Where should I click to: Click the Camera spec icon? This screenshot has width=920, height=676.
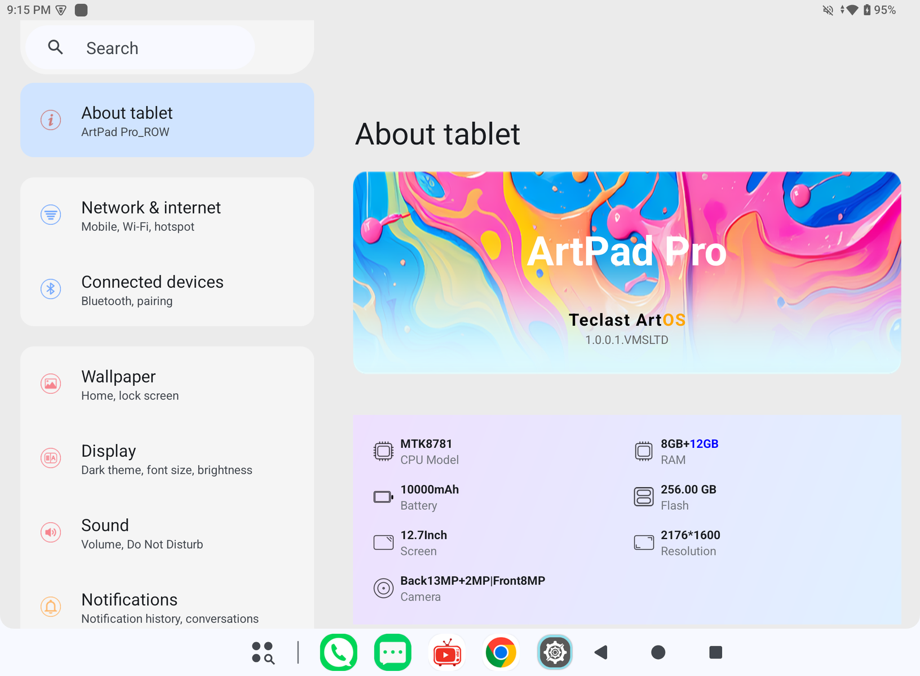(383, 588)
